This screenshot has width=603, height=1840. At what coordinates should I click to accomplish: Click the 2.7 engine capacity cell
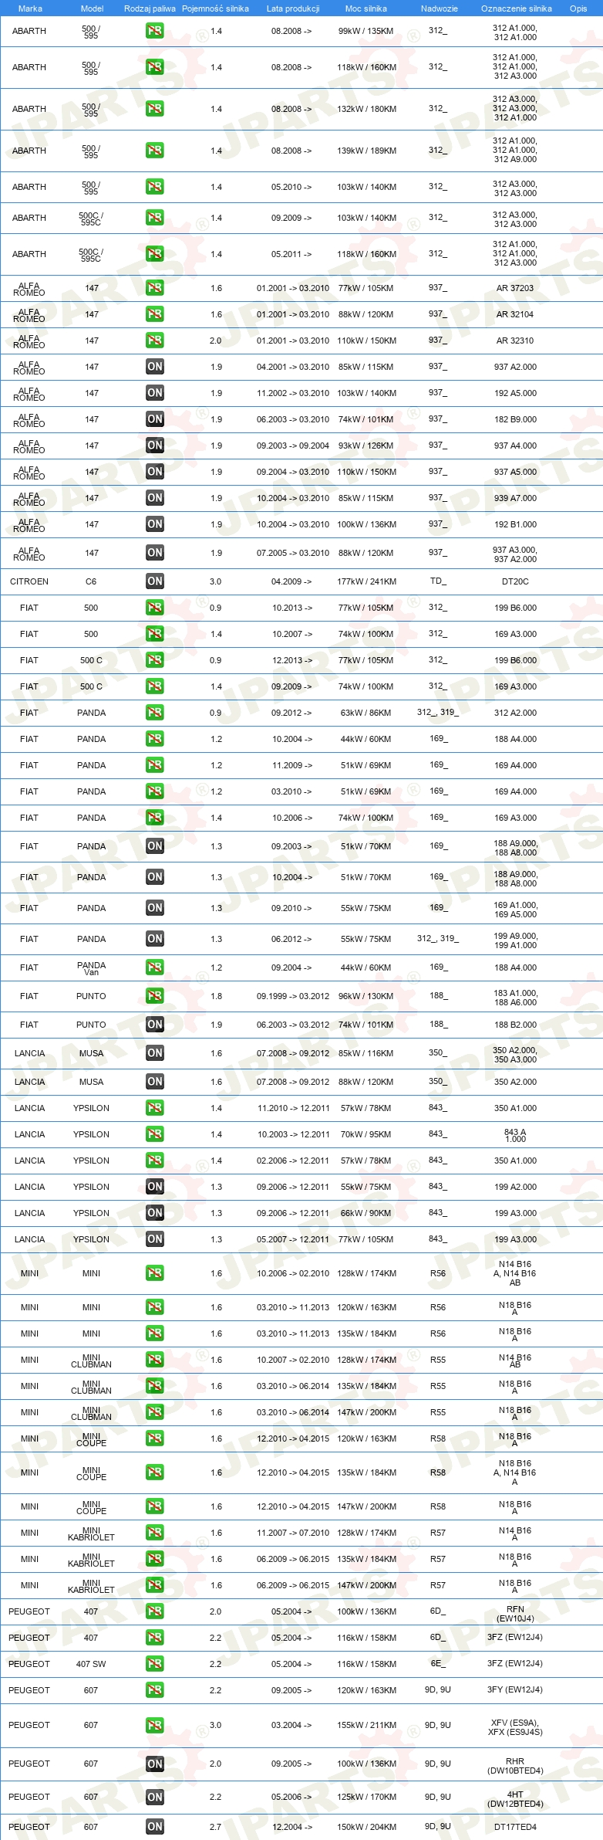coord(215,1827)
